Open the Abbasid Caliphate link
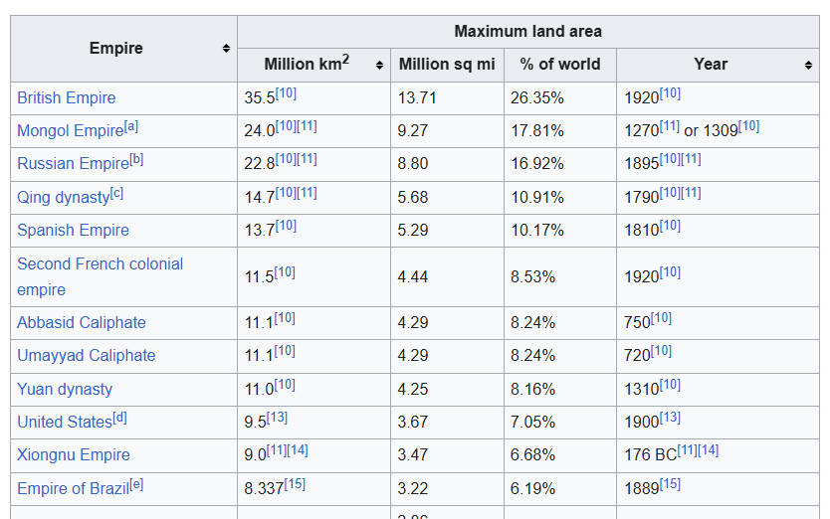Viewport: 830px width, 519px height. (x=81, y=322)
